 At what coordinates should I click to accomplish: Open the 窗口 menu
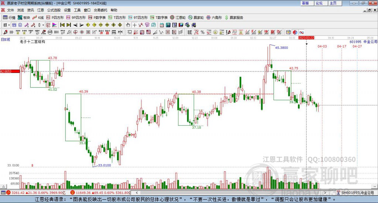click(87, 10)
